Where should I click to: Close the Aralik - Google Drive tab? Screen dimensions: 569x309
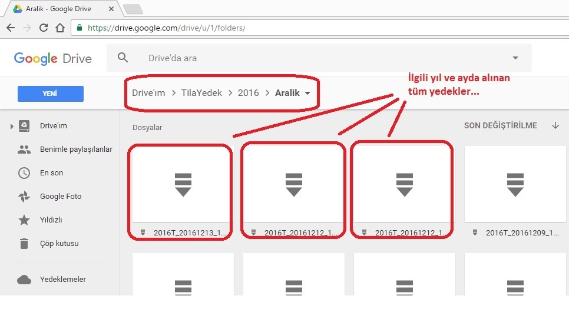pyautogui.click(x=111, y=9)
